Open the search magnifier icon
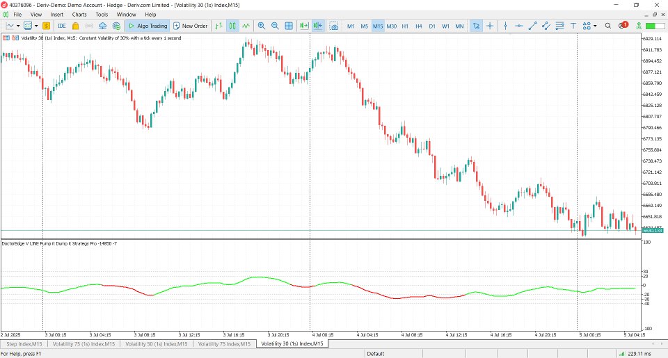 [x=608, y=26]
